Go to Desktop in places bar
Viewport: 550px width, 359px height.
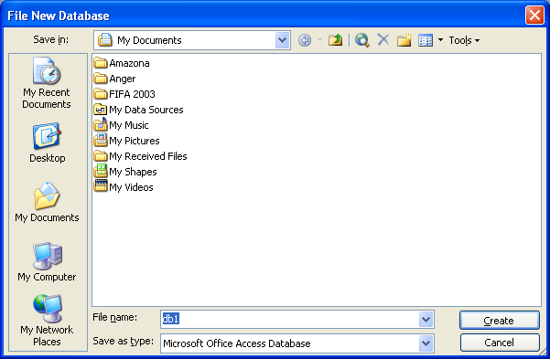pyautogui.click(x=47, y=143)
